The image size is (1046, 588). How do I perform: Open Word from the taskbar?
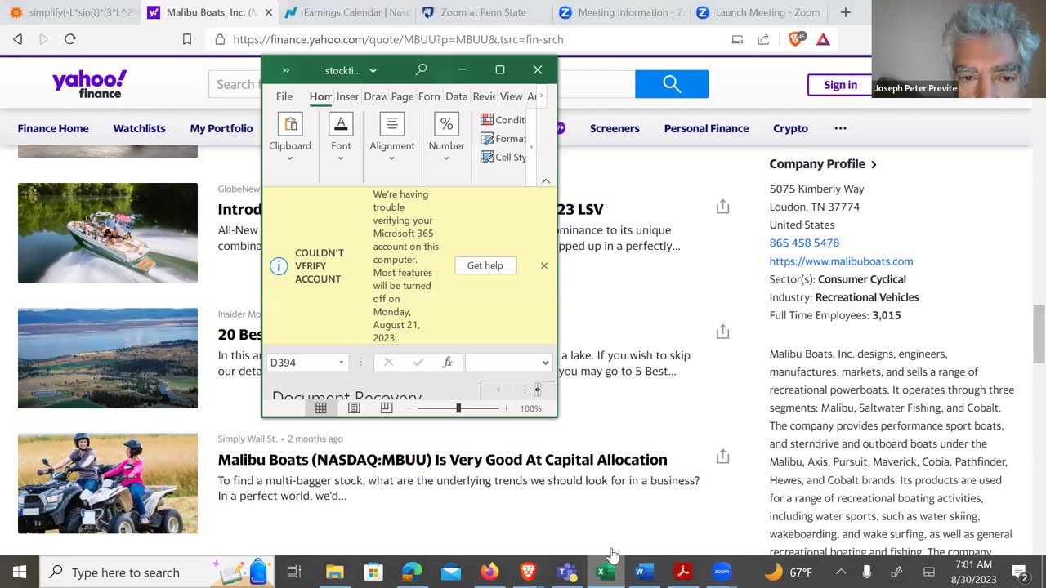644,572
